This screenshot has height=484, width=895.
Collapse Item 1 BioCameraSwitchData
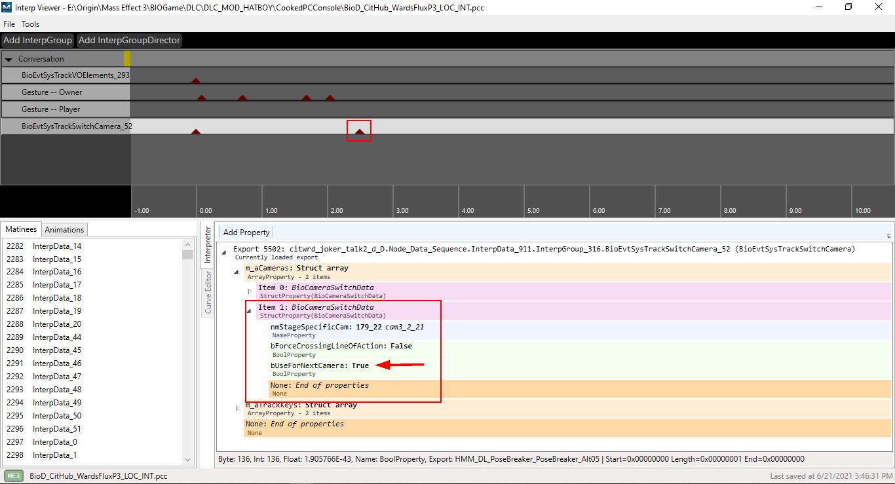click(250, 310)
